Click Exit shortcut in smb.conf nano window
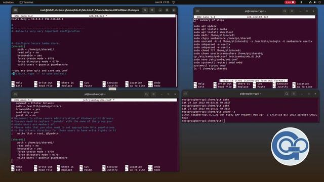Viewport: 324px width, 182px height. point(17,170)
